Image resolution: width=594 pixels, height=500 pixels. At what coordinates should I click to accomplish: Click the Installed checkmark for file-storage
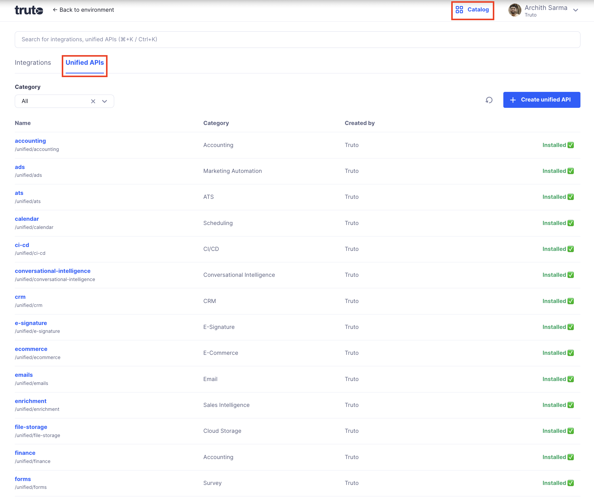pyautogui.click(x=571, y=431)
